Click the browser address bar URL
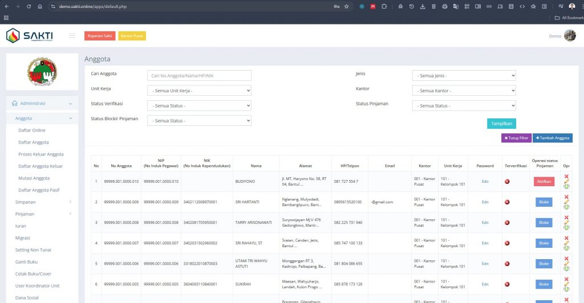The width and height of the screenshot is (584, 303). [x=93, y=6]
